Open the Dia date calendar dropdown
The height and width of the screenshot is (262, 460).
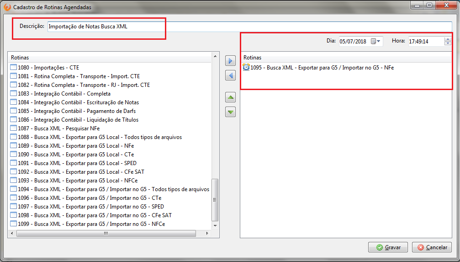click(x=375, y=42)
